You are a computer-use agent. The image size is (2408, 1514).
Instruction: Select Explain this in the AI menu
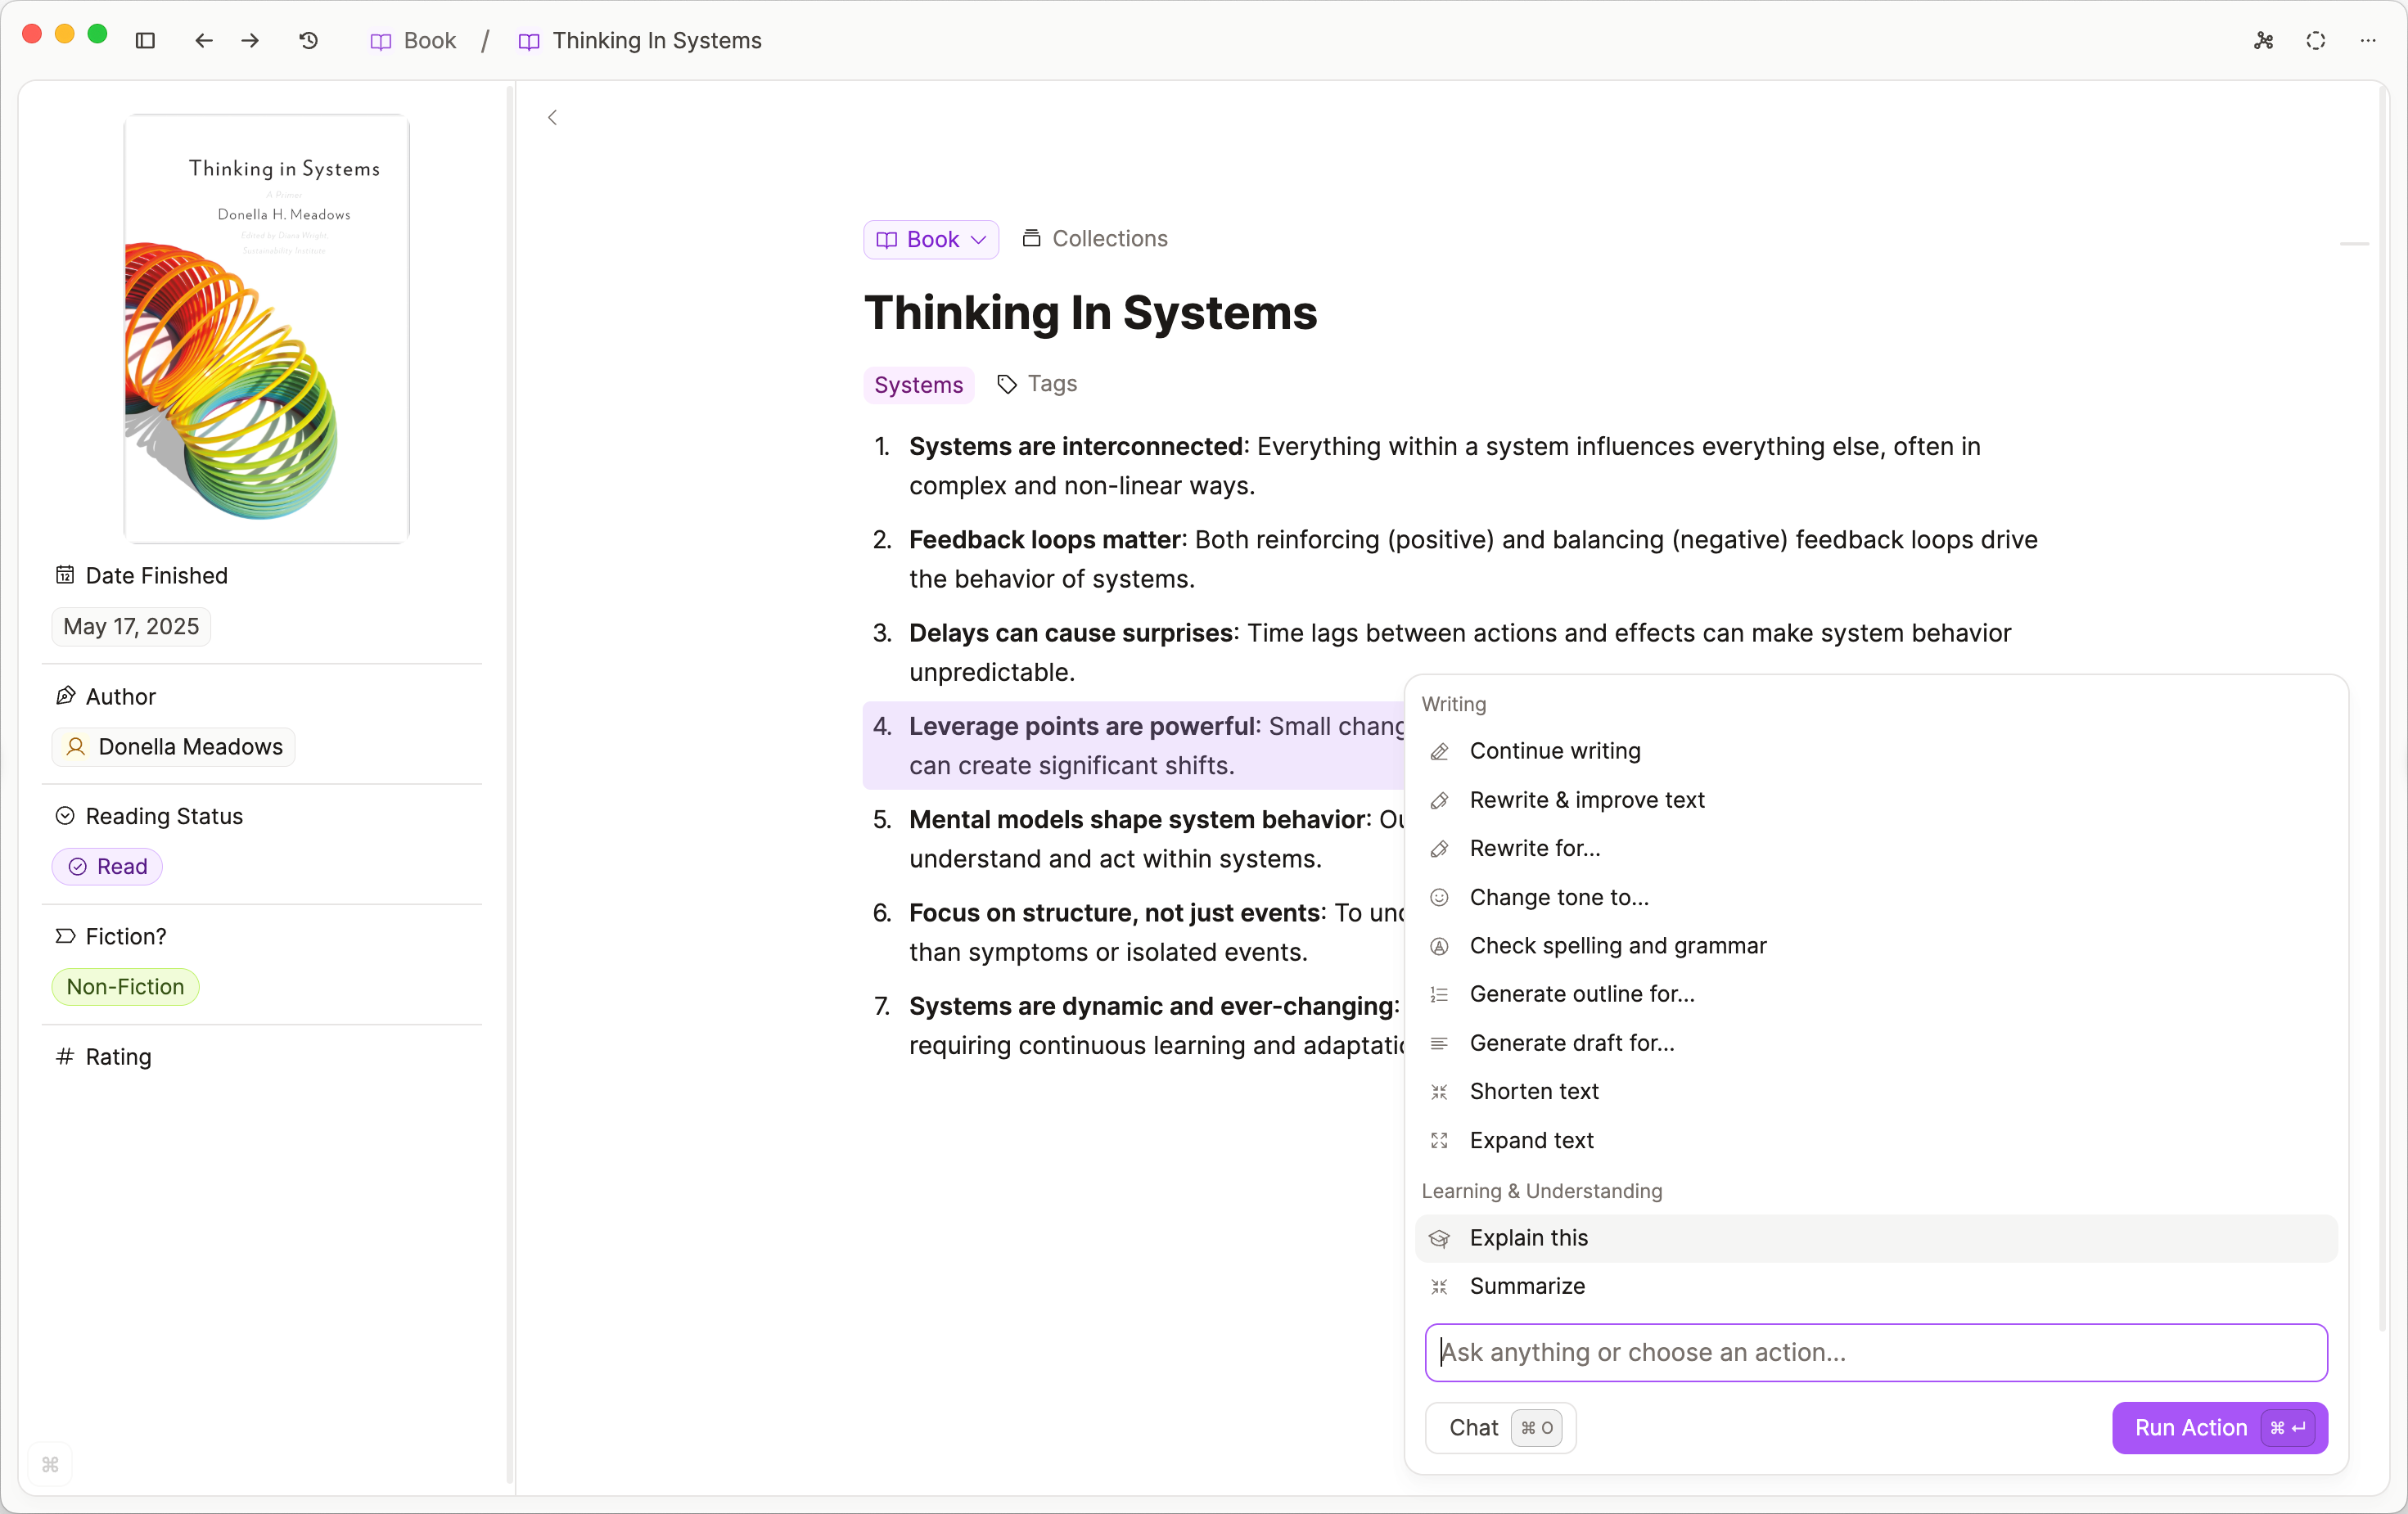click(1529, 1237)
